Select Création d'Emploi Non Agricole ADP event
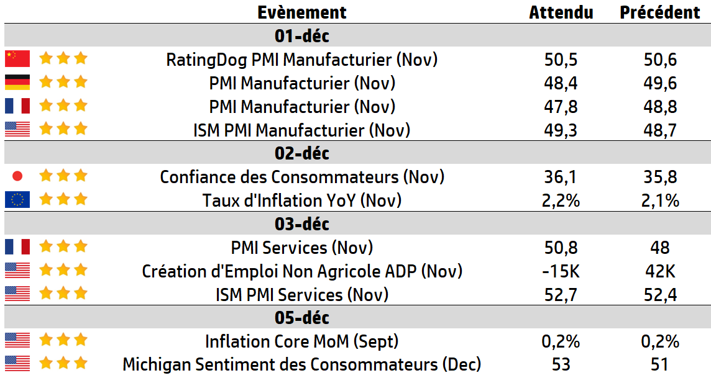The height and width of the screenshot is (378, 711). pos(302,271)
